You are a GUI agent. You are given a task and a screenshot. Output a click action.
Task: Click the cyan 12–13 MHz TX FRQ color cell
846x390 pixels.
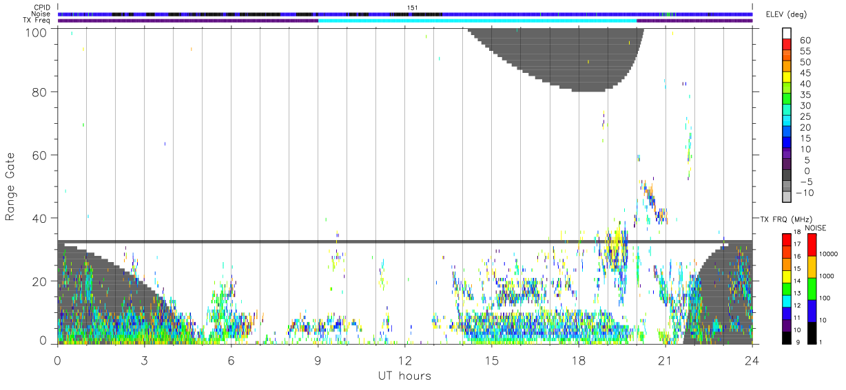pyautogui.click(x=787, y=301)
